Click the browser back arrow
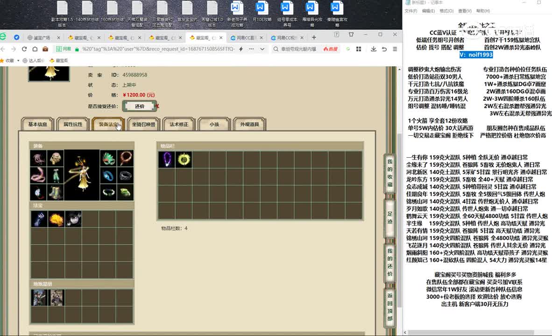The image size is (552, 336). point(3,49)
